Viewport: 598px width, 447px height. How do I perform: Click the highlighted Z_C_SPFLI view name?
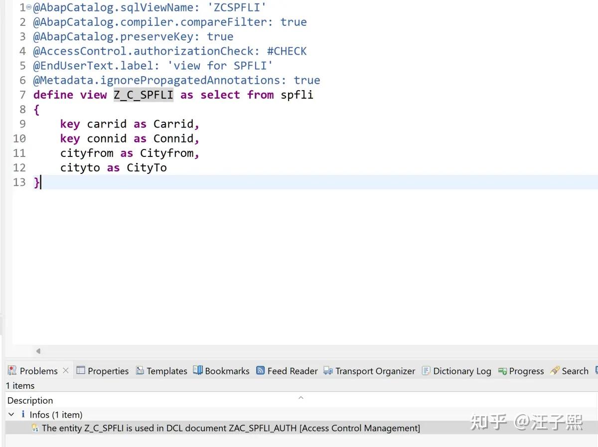pos(144,95)
